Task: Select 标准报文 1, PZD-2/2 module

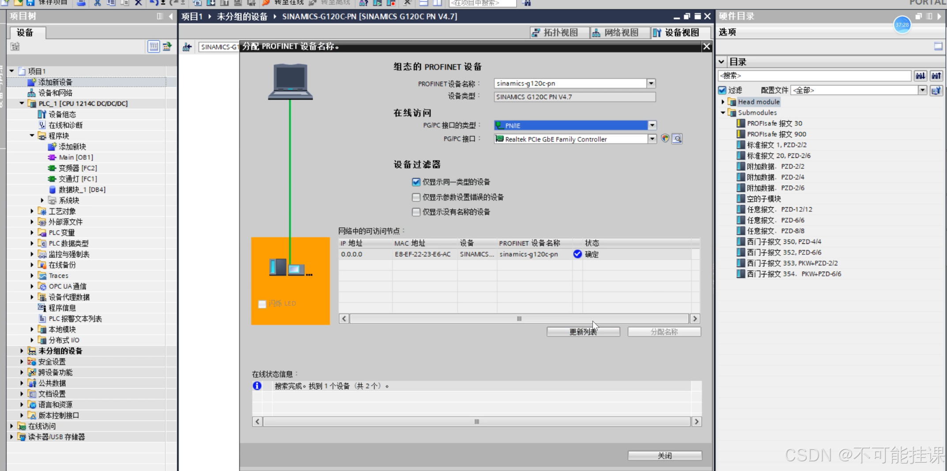Action: click(x=777, y=145)
